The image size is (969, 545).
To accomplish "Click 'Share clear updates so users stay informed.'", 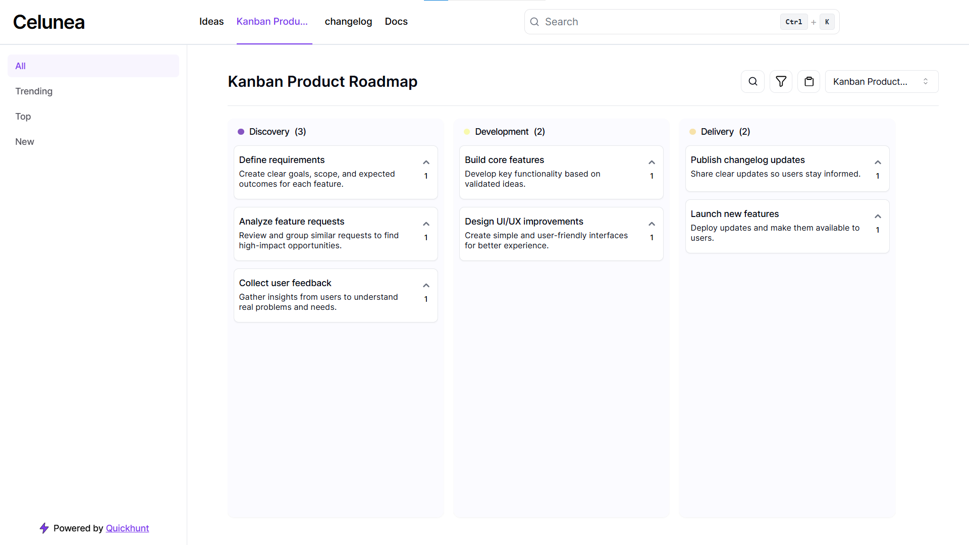I will 775,174.
